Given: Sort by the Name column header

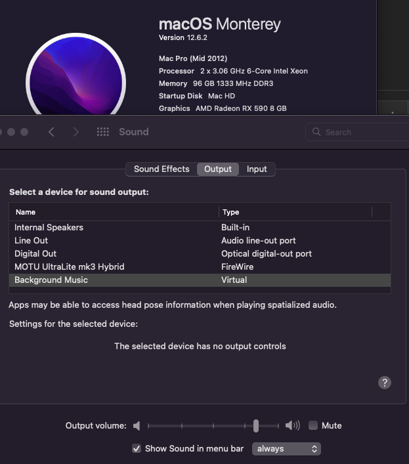Looking at the screenshot, I should pos(114,212).
